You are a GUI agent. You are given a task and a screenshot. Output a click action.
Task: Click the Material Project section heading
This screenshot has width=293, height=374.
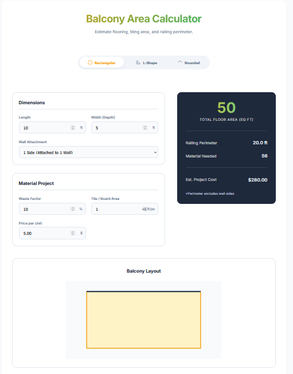pos(36,183)
